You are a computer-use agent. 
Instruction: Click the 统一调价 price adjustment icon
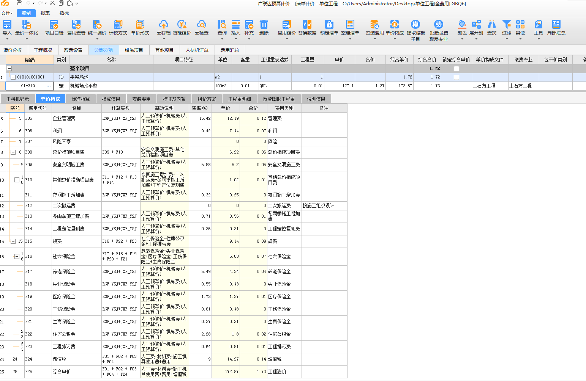click(x=97, y=25)
